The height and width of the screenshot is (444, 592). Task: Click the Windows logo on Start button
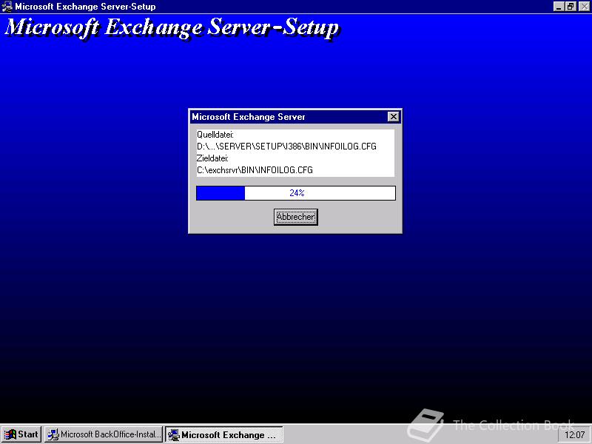[x=10, y=434]
